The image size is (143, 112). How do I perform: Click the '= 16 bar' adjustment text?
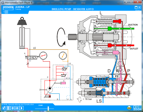tap(87, 99)
